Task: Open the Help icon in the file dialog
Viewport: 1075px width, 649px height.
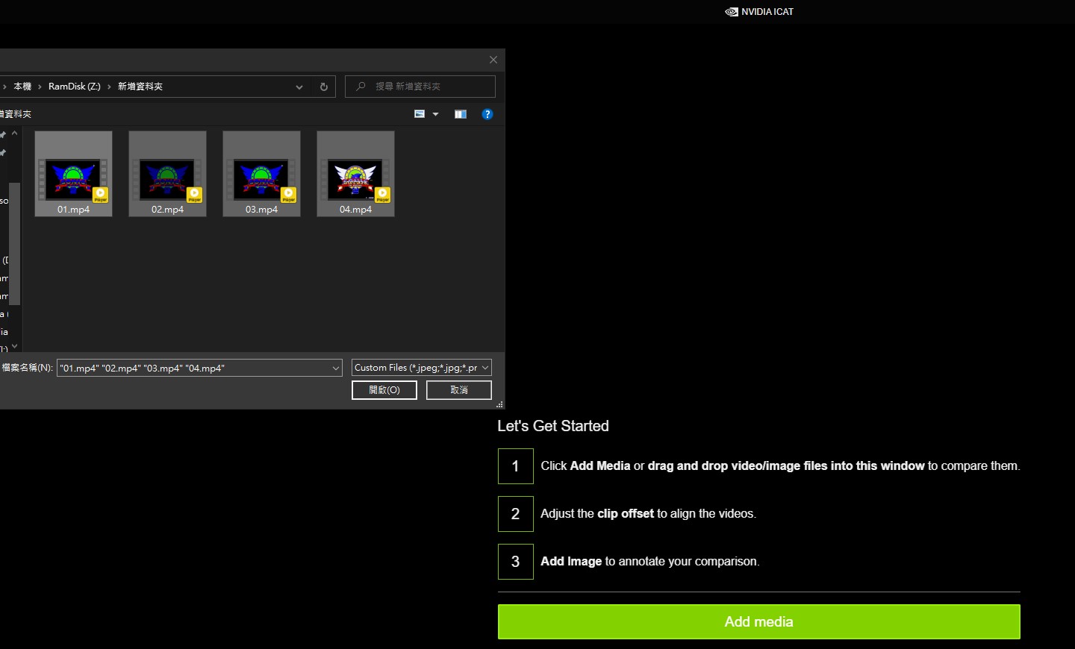Action: click(487, 113)
